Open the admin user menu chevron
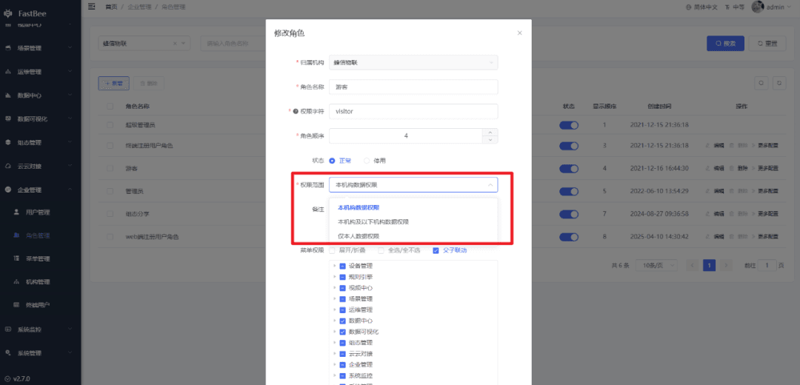800x385 pixels. pyautogui.click(x=788, y=7)
